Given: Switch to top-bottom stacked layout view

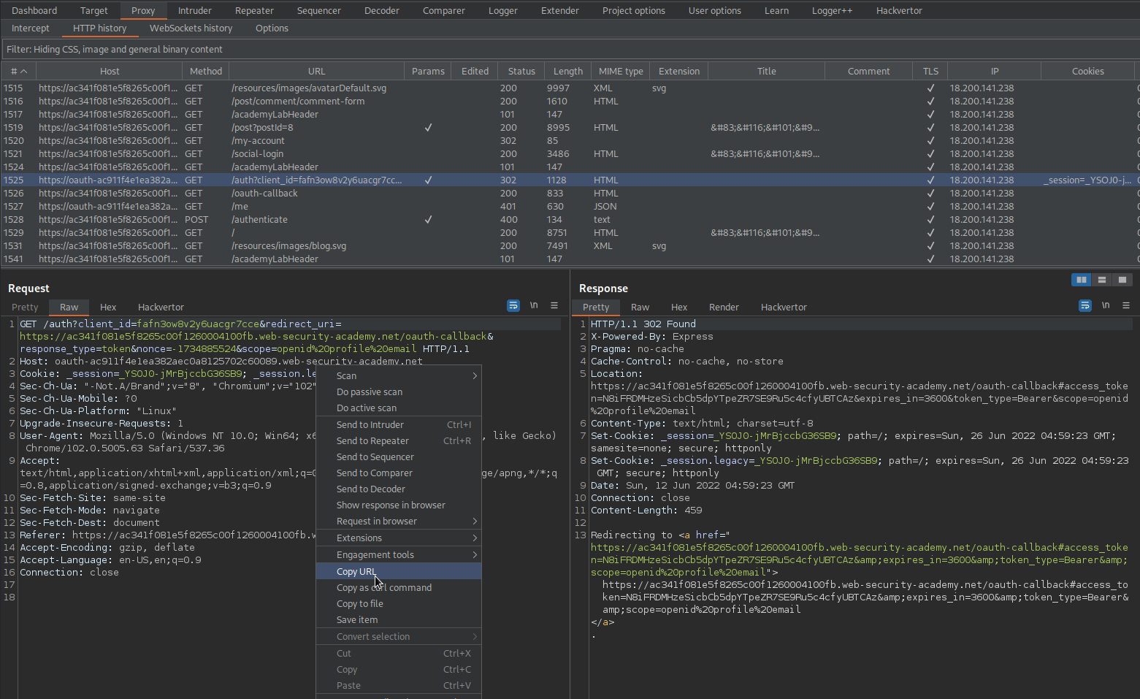Looking at the screenshot, I should pos(1102,280).
